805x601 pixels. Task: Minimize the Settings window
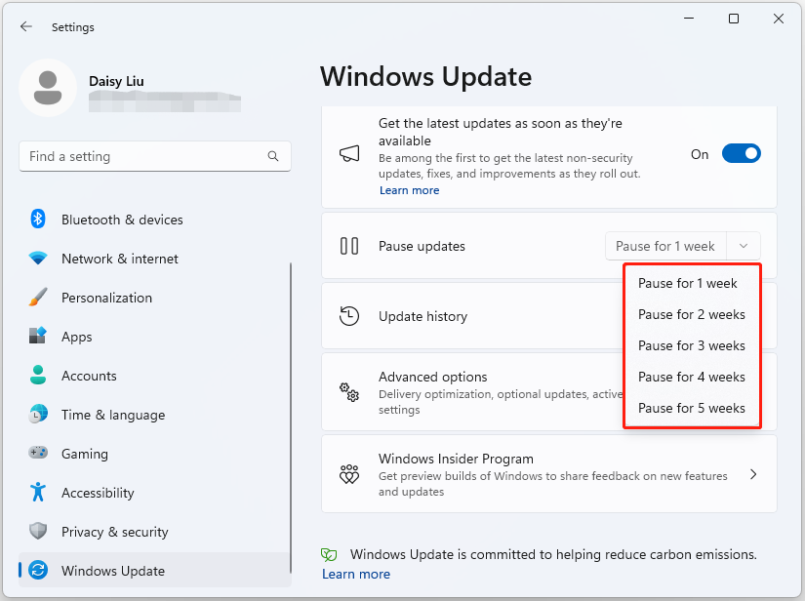689,19
